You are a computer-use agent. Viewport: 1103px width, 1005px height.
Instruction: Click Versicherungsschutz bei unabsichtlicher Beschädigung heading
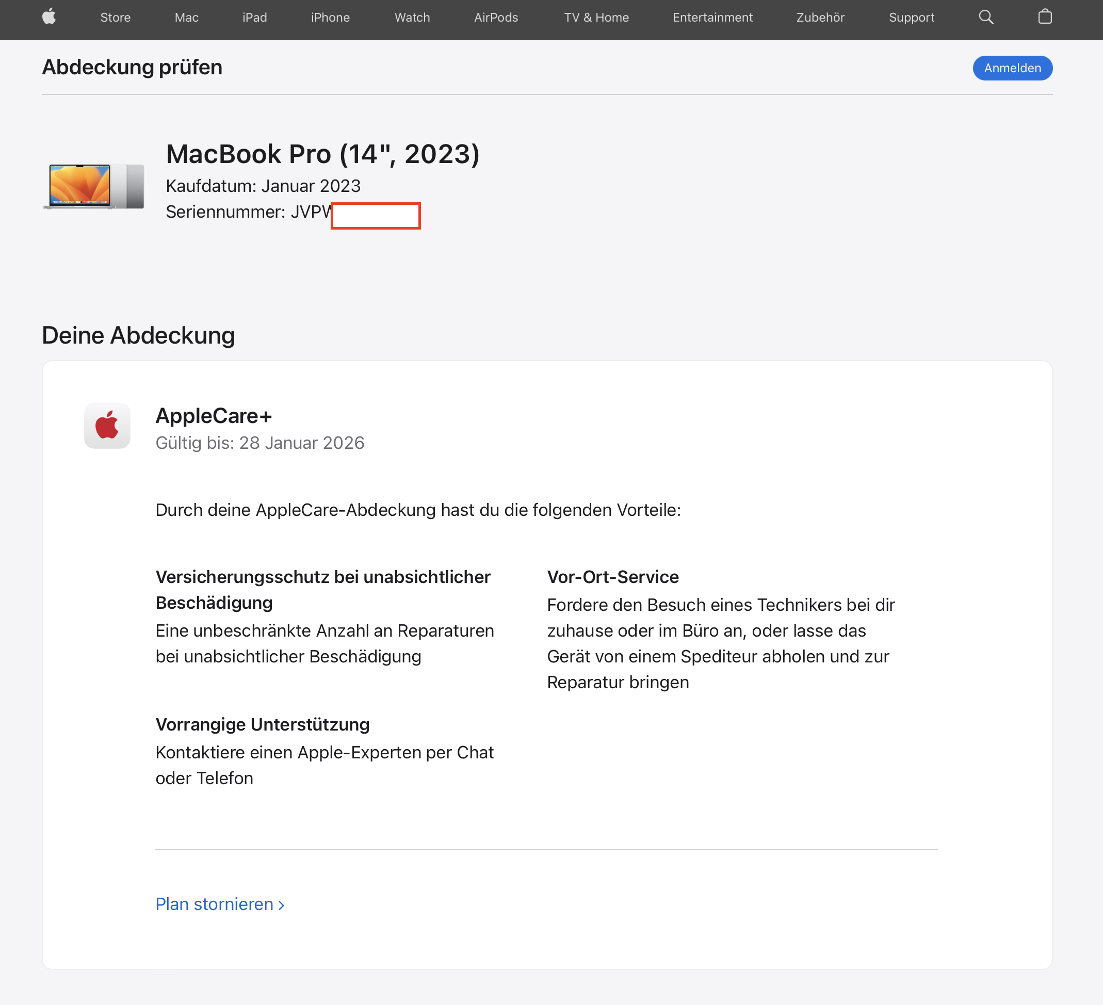tap(323, 590)
